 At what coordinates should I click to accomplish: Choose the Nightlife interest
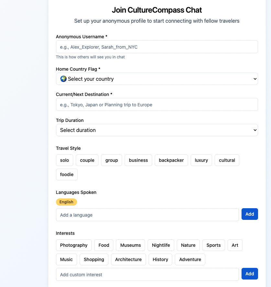161,245
